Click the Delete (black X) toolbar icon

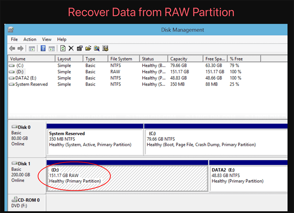click(71, 49)
